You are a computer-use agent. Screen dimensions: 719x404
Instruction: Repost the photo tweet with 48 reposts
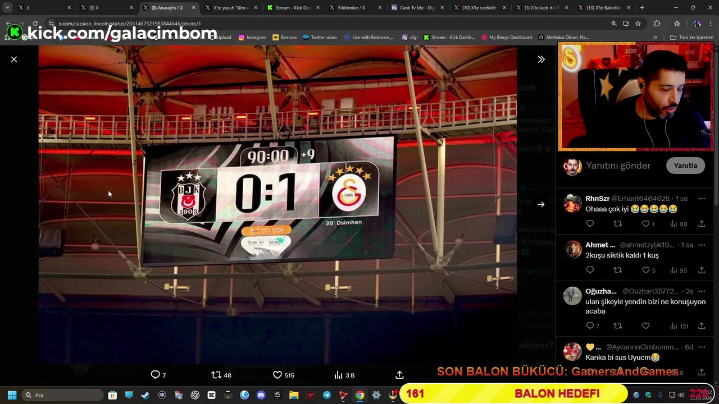[221, 375]
